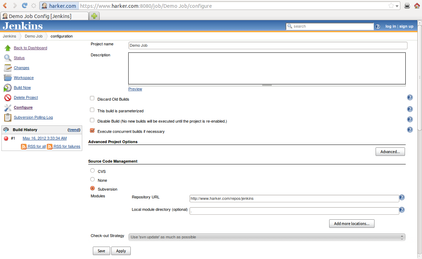Click the Advanced... button
The image size is (422, 259).
390,152
